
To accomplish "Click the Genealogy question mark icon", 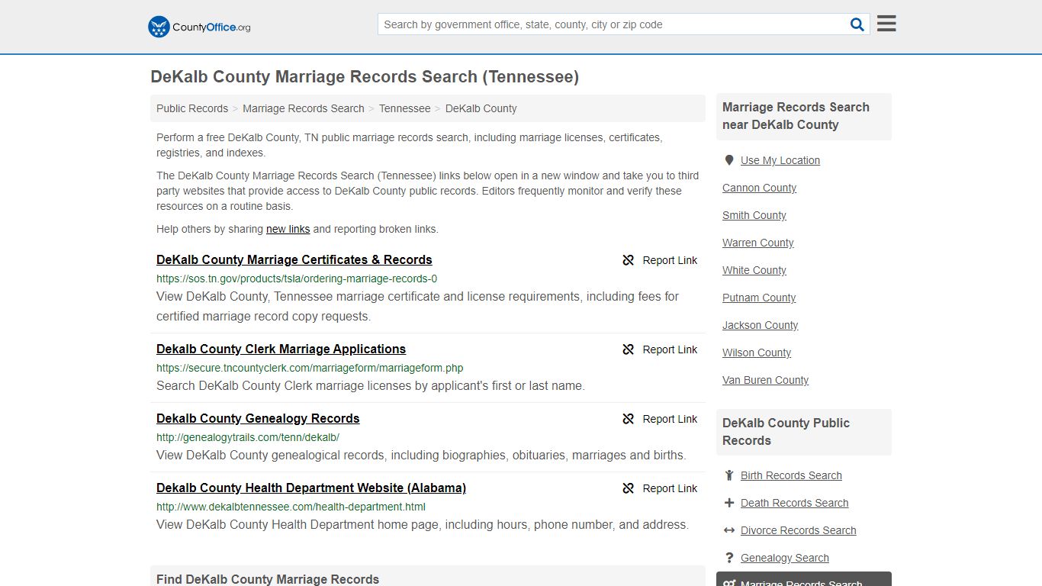I will [x=729, y=558].
